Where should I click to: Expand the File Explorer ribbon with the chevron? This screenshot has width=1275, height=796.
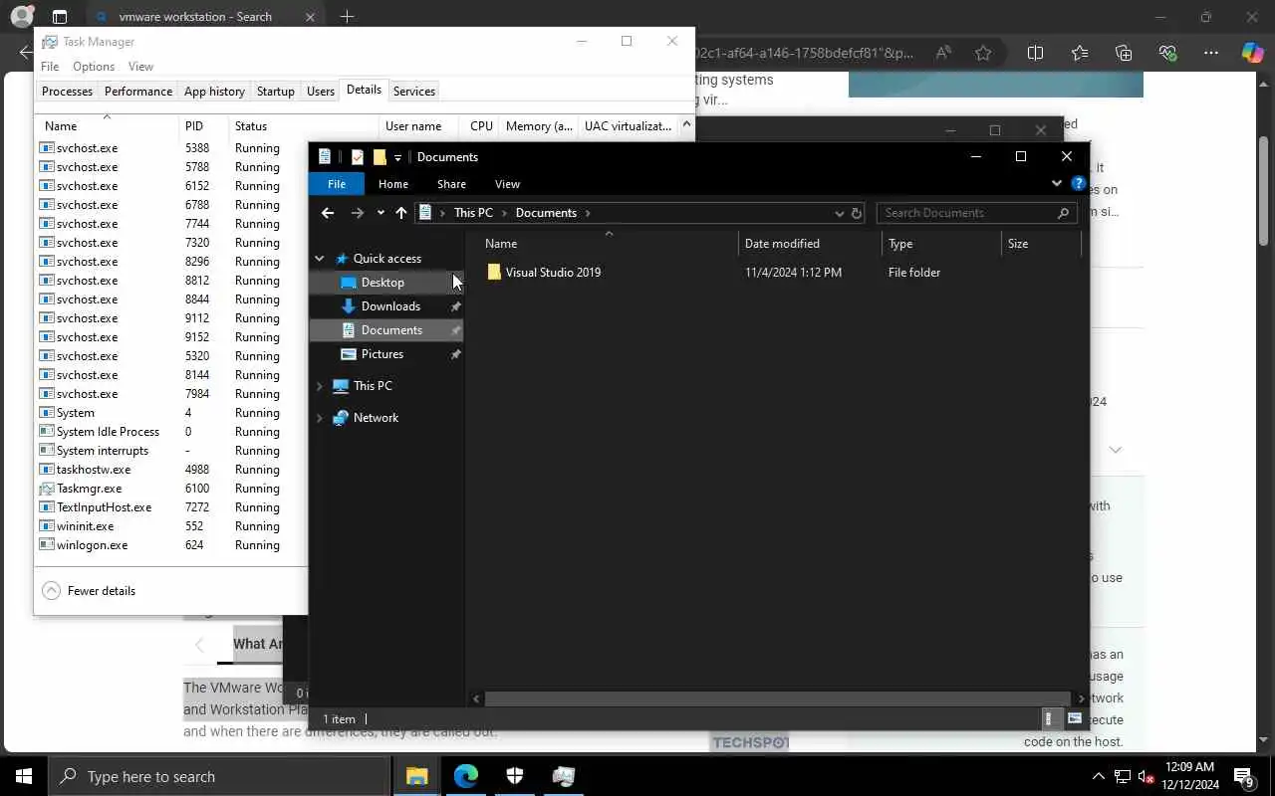coord(1056,183)
